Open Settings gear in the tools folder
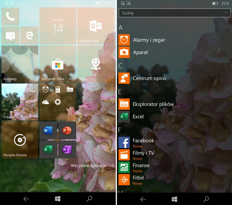The height and width of the screenshot is (205, 232). coord(58,102)
